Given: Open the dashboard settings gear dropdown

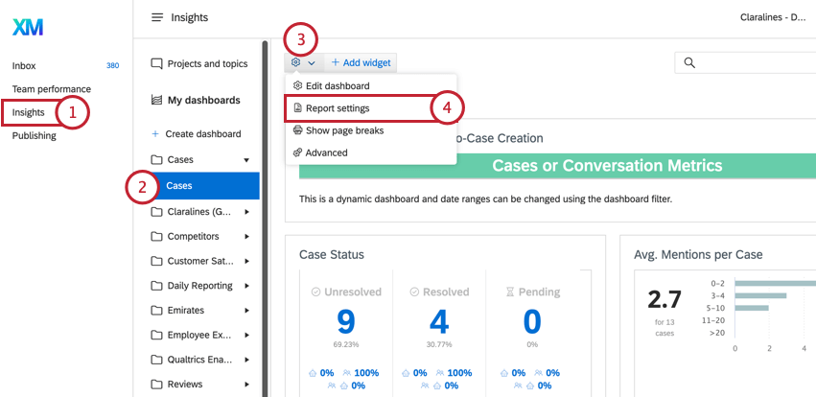Looking at the screenshot, I should coord(304,62).
